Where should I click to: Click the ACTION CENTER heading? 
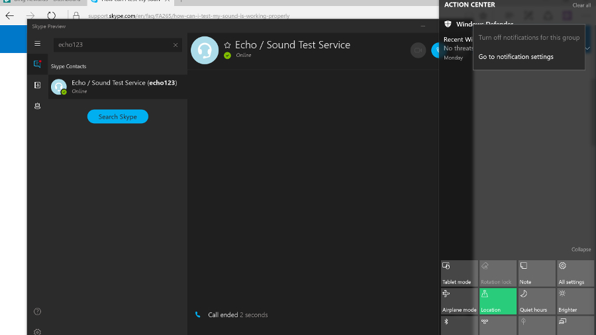pyautogui.click(x=470, y=5)
